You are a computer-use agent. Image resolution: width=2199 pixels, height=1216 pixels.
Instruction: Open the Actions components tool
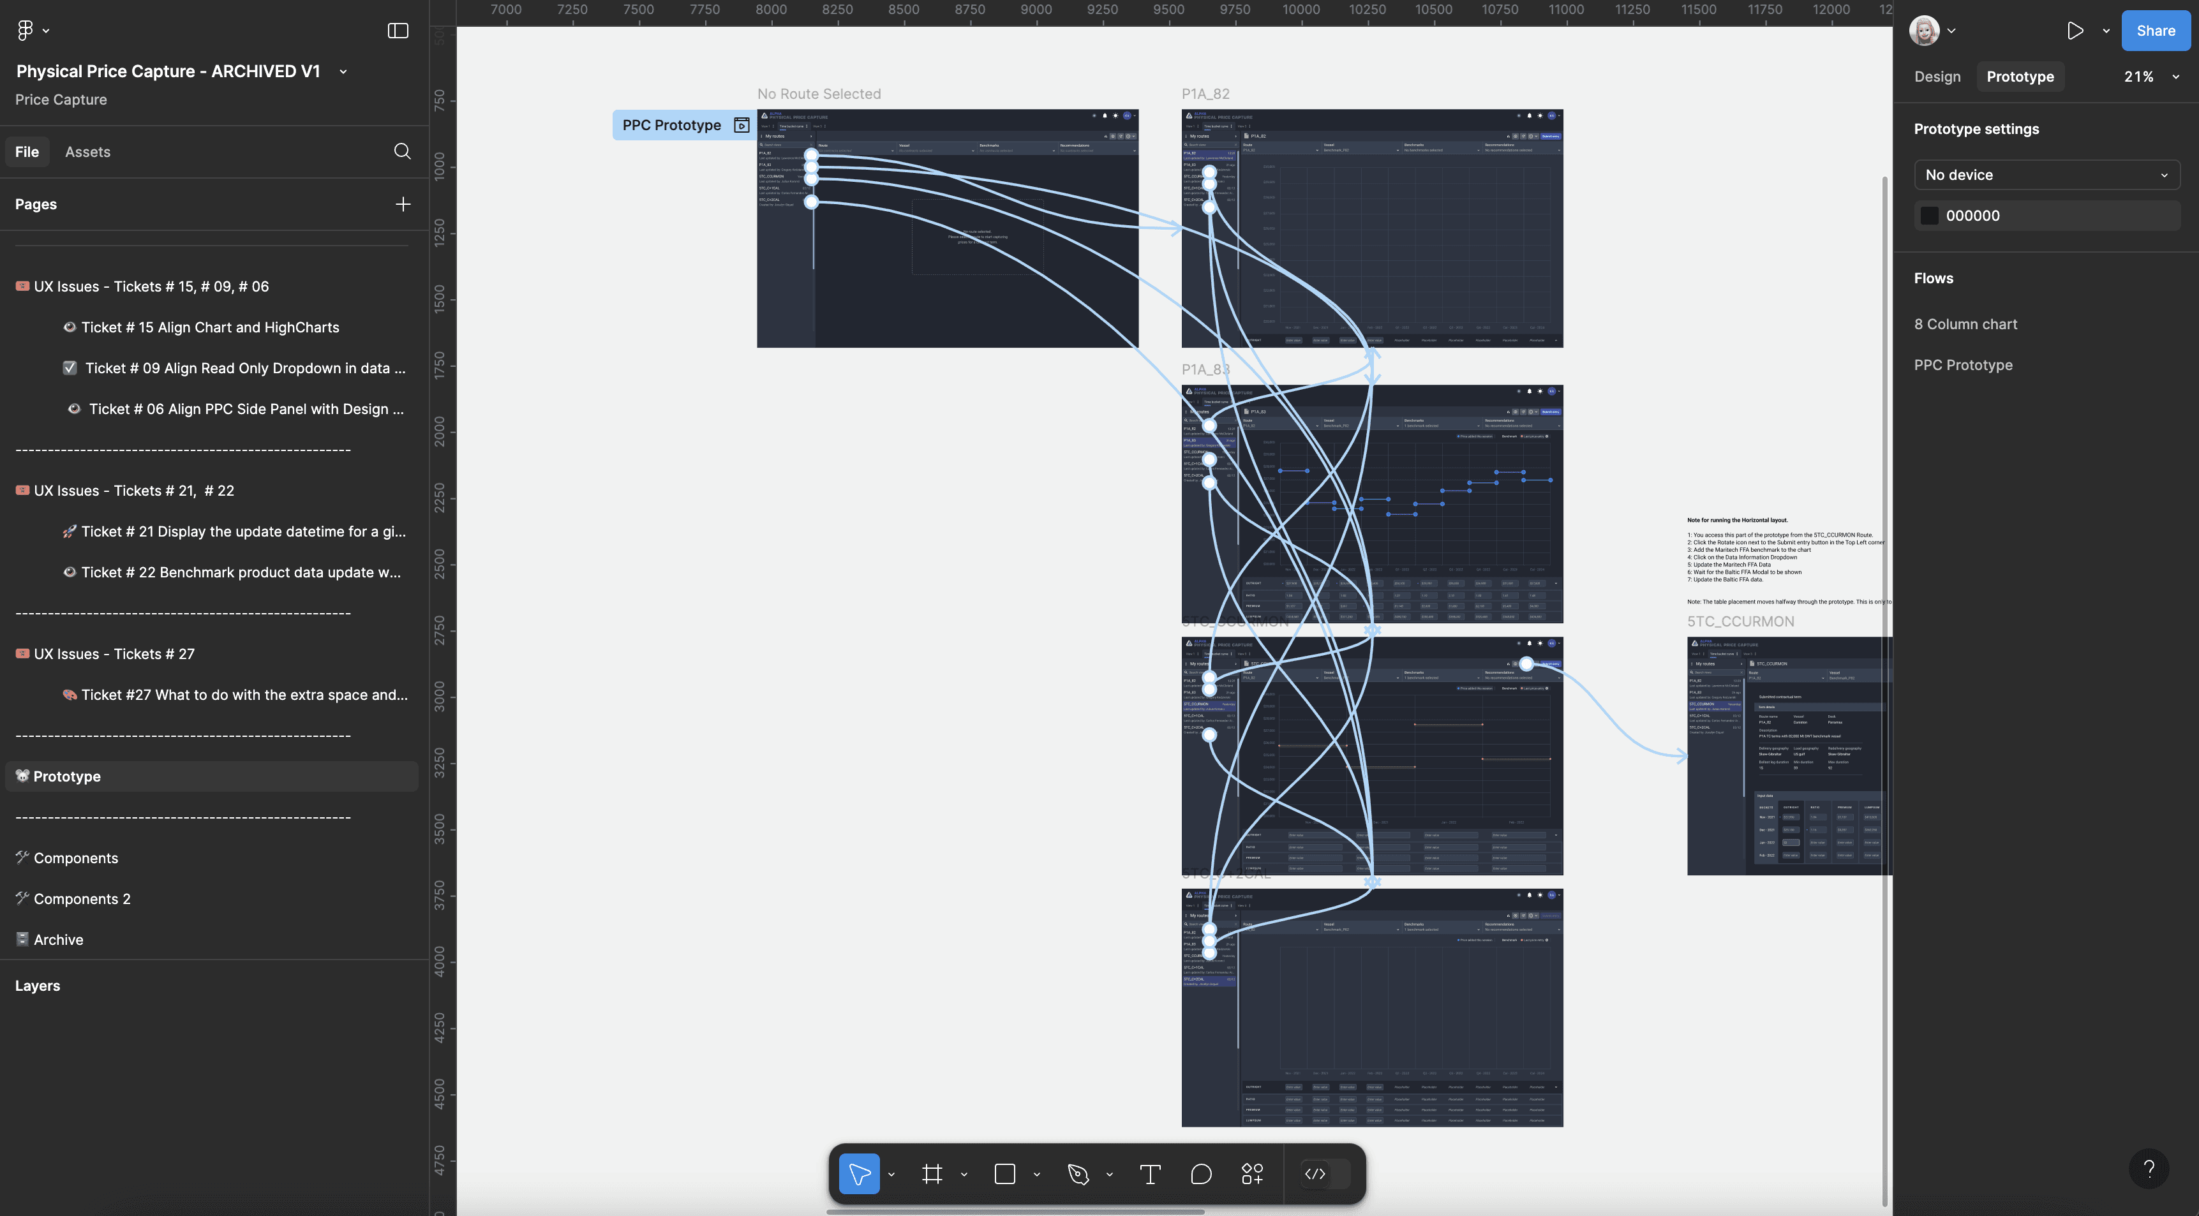pyautogui.click(x=1251, y=1174)
